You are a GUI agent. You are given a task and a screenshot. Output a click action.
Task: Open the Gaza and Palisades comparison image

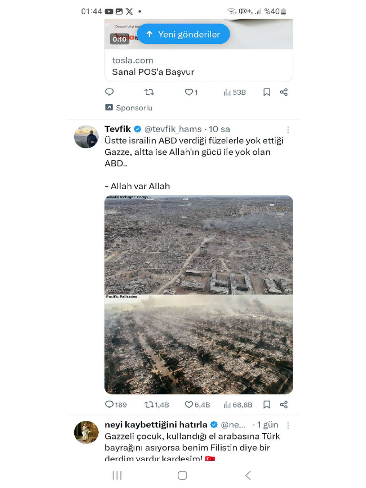coord(198,295)
